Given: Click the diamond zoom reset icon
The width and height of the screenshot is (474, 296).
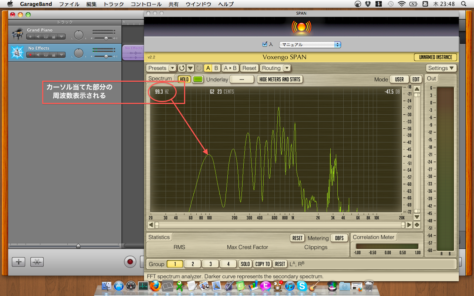Looking at the screenshot, I should coord(417,225).
